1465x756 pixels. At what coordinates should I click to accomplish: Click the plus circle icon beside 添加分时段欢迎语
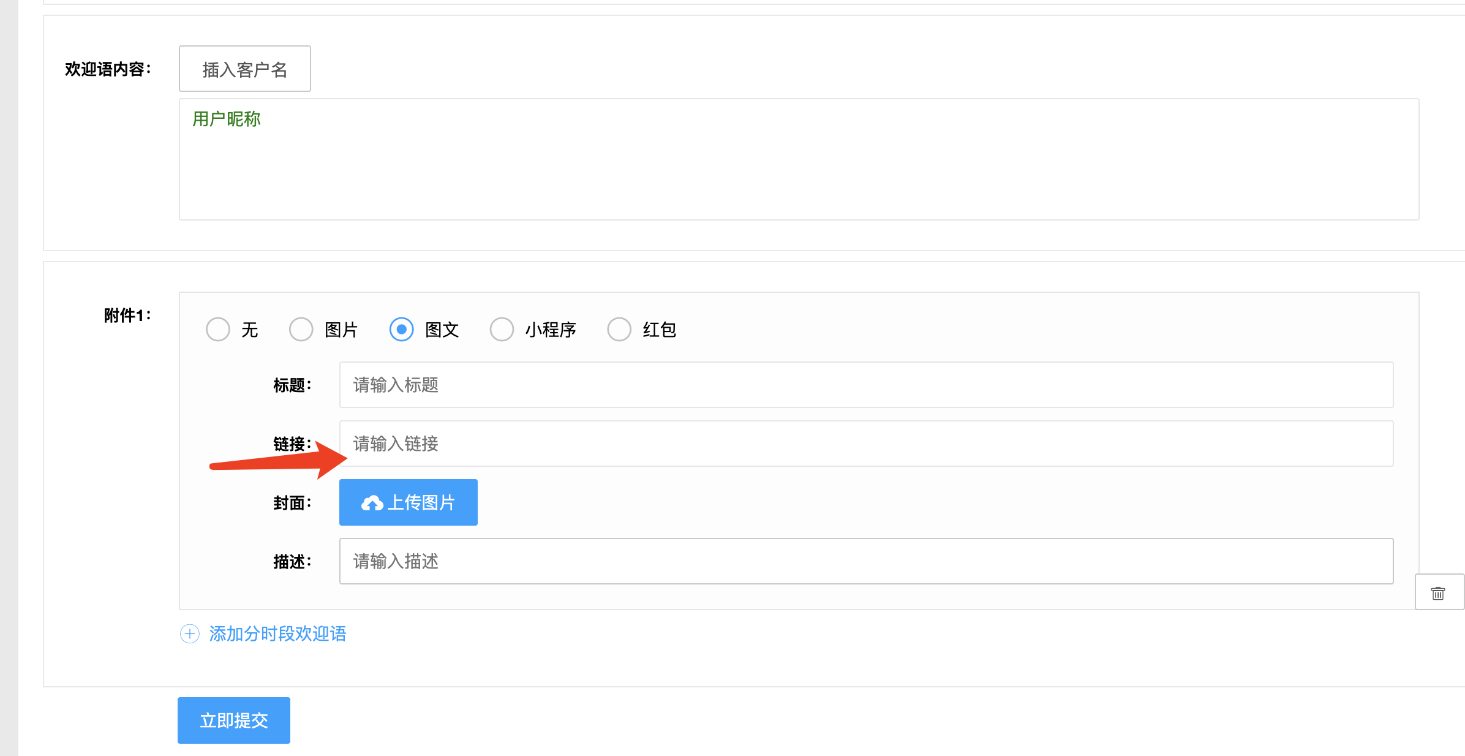190,633
